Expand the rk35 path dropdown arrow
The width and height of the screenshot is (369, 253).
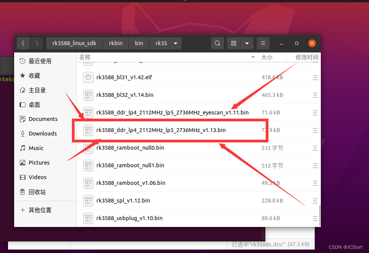[x=176, y=43]
